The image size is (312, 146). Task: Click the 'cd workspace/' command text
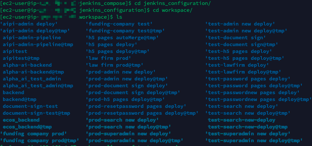pyautogui.click(x=173, y=10)
